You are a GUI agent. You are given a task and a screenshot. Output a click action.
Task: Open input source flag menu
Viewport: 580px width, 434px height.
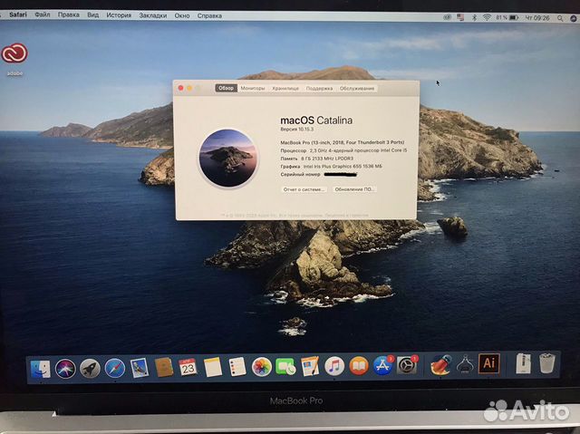(x=460, y=17)
